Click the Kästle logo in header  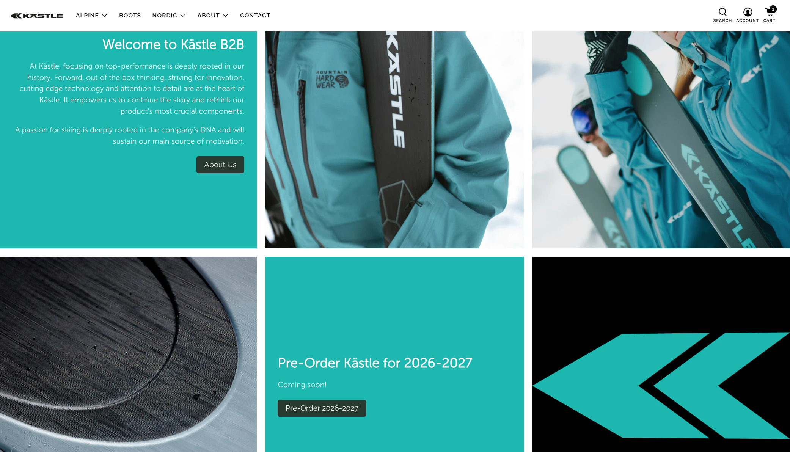(36, 16)
